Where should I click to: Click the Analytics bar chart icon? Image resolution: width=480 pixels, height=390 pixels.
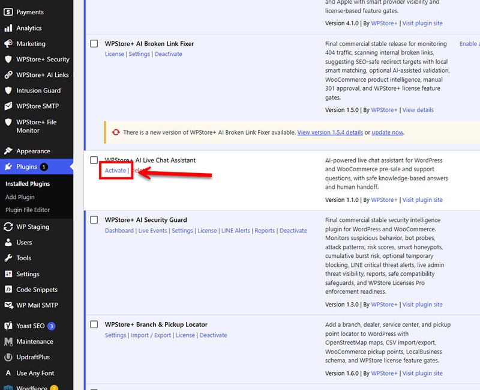[8, 28]
